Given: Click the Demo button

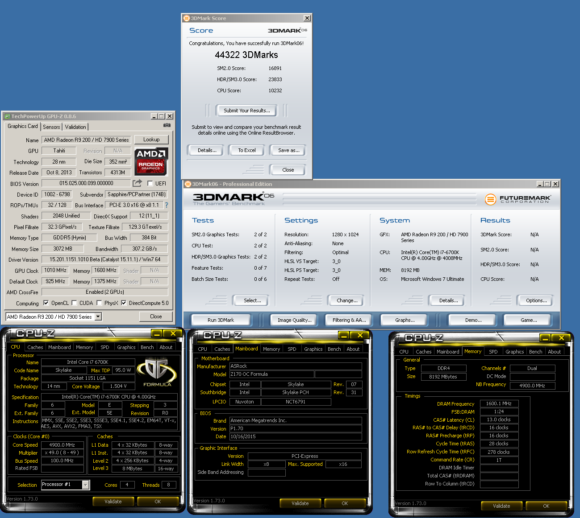Looking at the screenshot, I should pyautogui.click(x=473, y=320).
